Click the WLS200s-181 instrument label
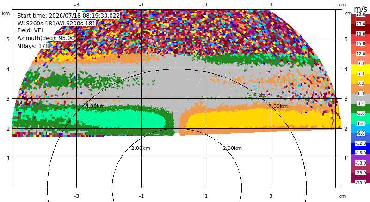370x202 pixels. click(x=56, y=24)
